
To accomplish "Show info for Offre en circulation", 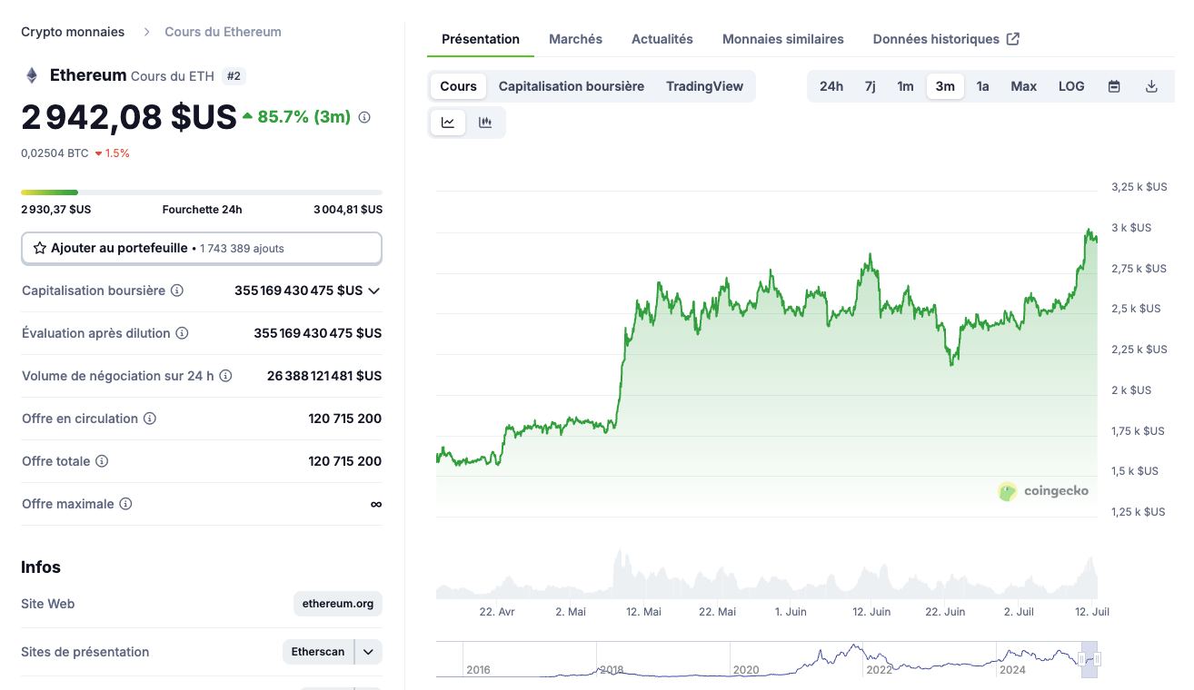I will point(150,419).
